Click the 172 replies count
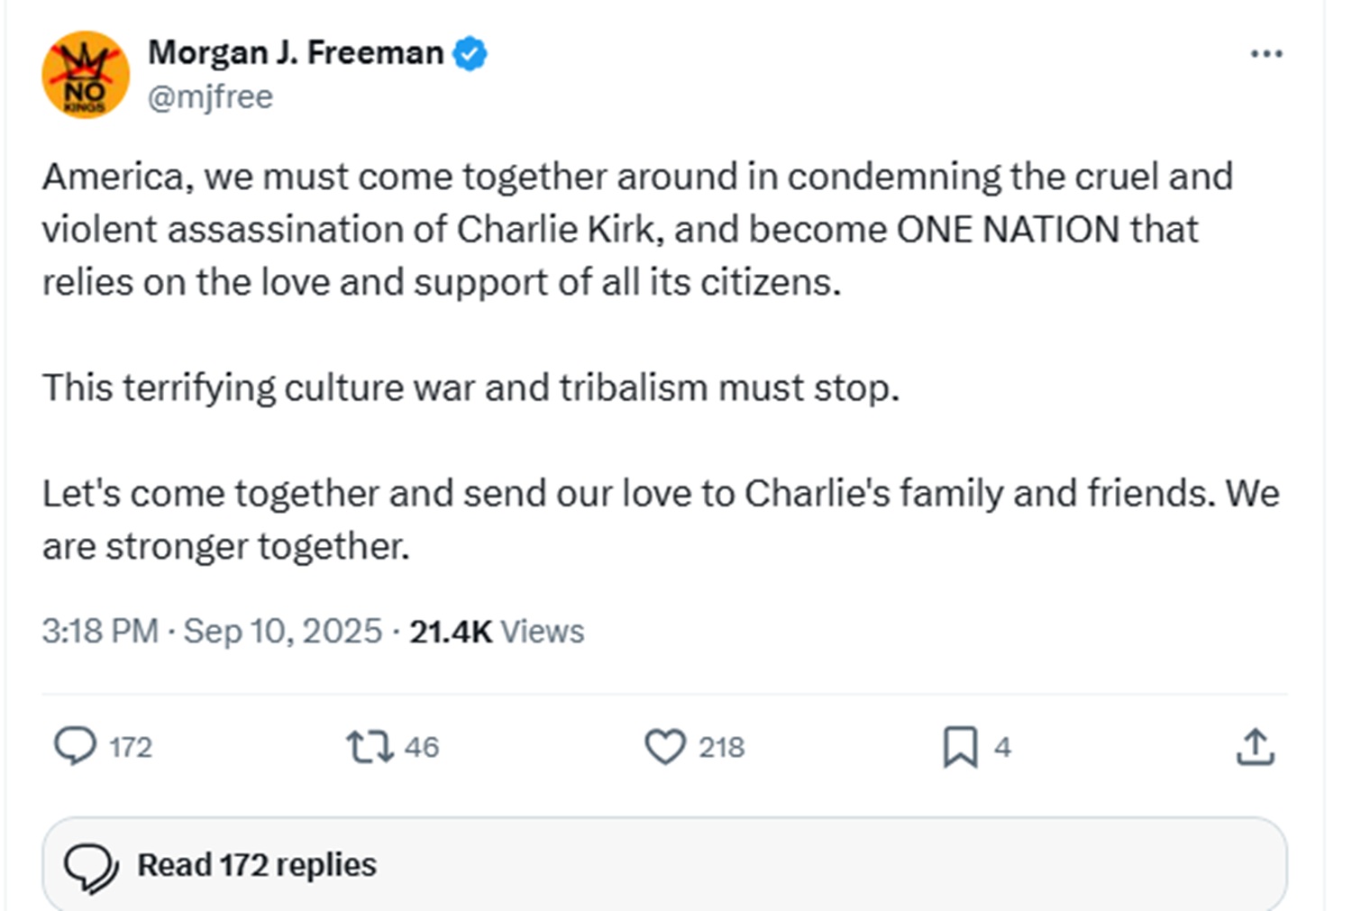 (x=131, y=747)
